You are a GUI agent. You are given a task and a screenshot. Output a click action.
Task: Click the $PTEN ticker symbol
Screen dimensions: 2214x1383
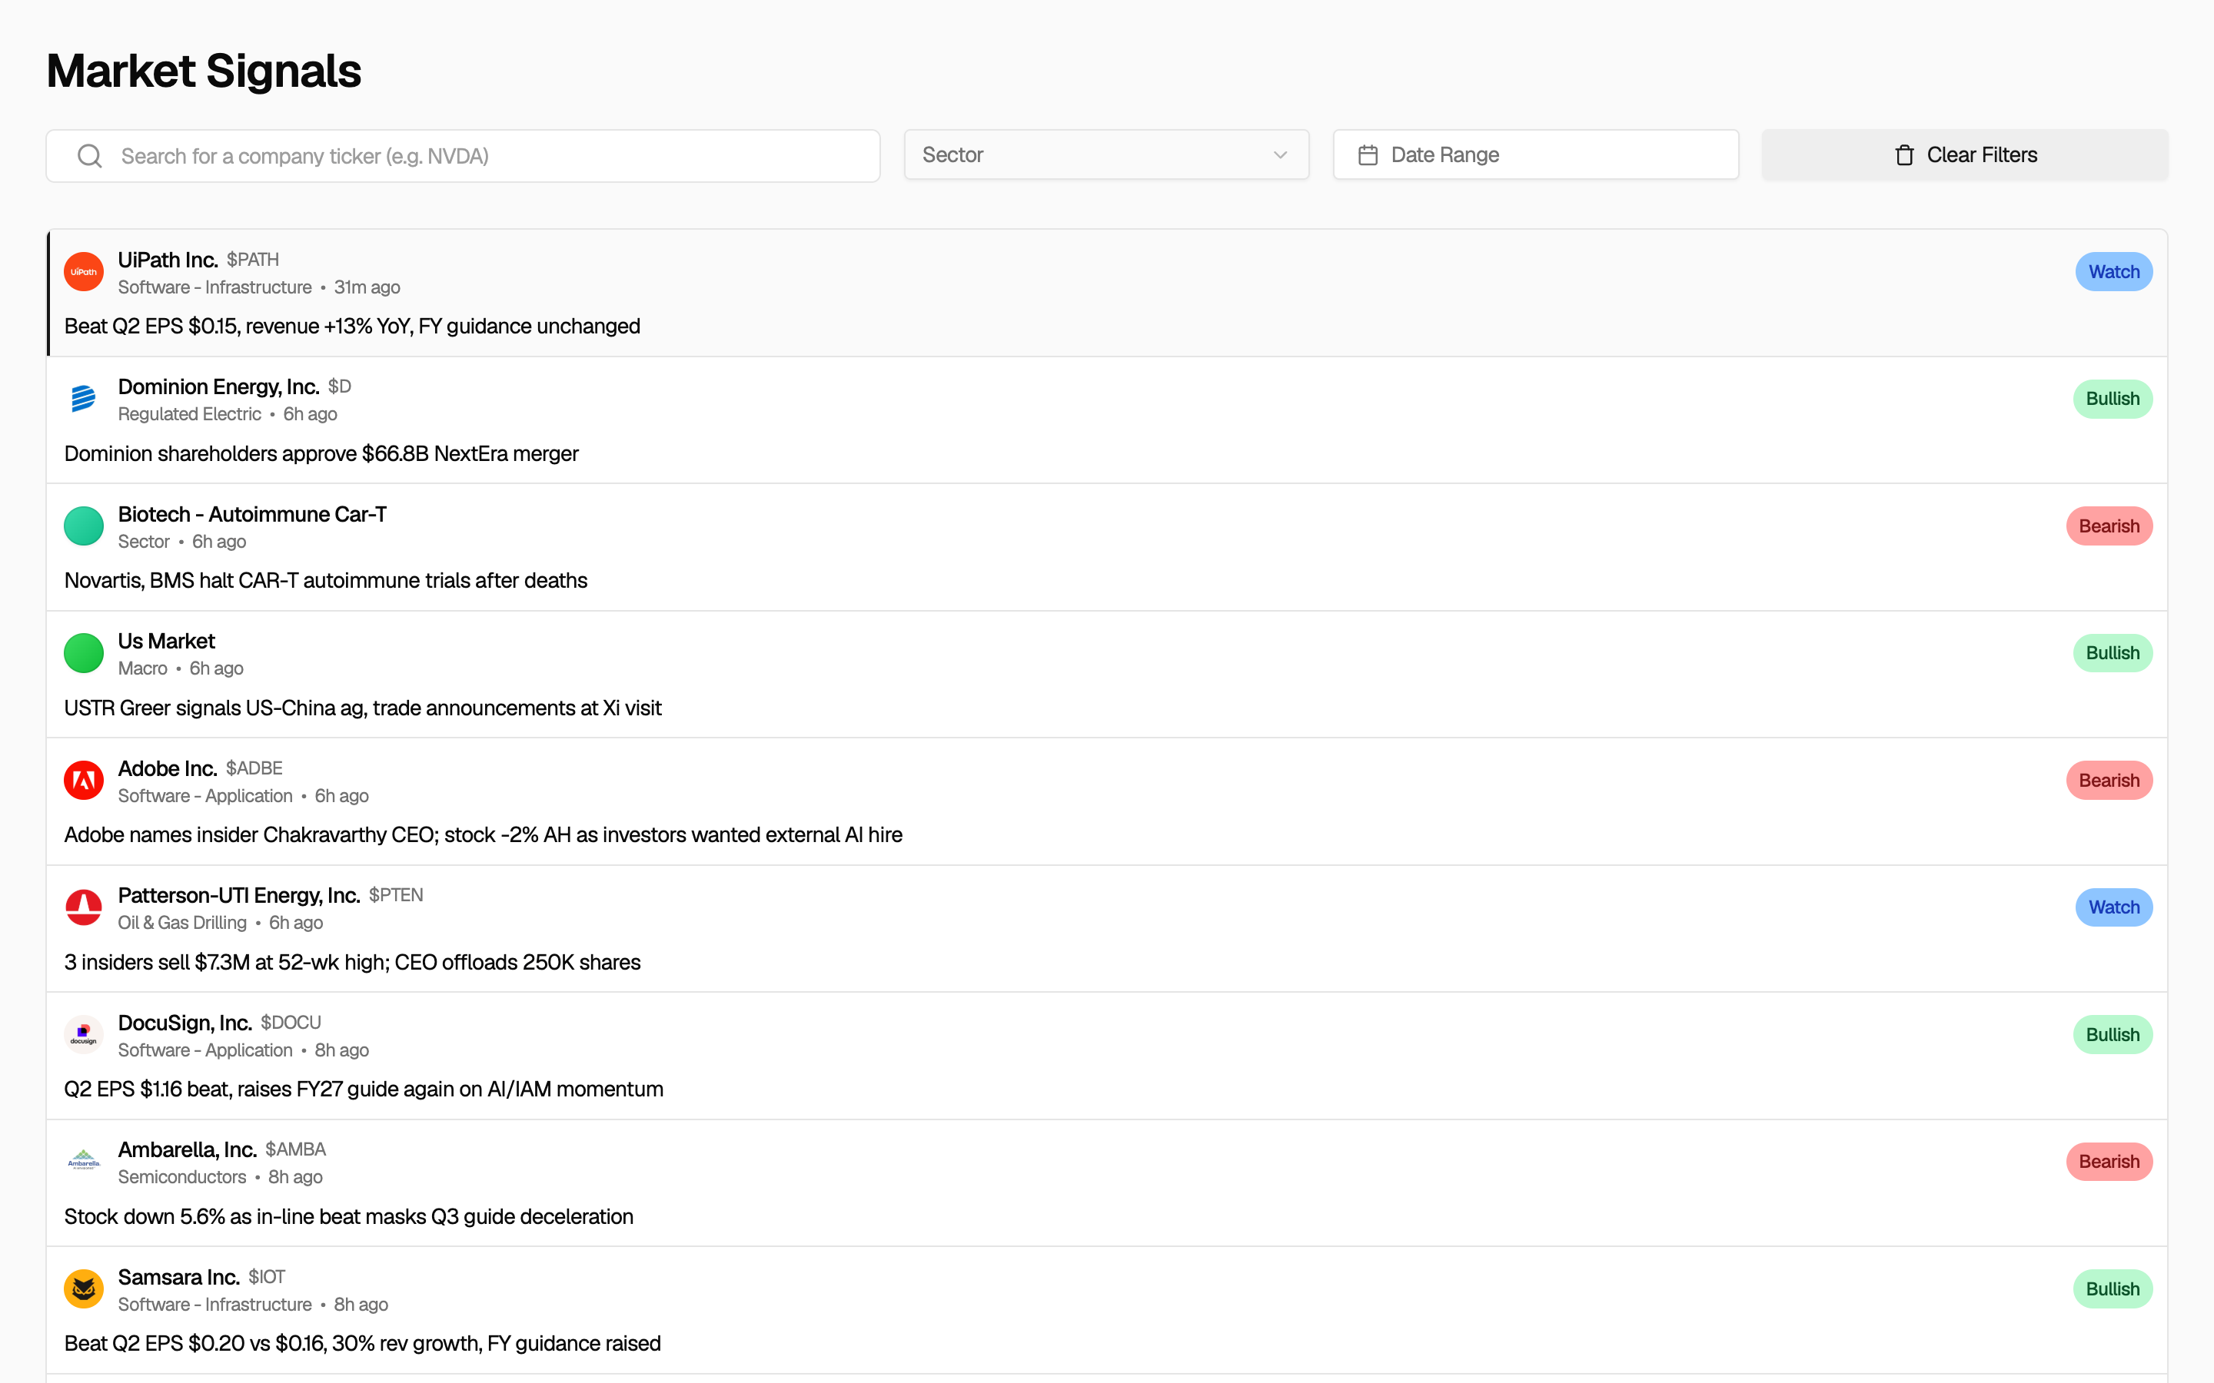click(396, 895)
